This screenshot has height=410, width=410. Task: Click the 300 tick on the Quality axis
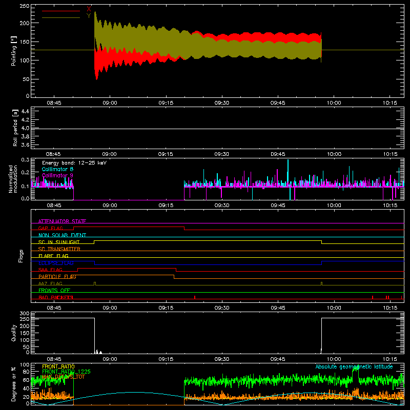pos(25,314)
